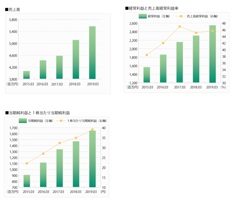Screen dimensions: 239x200
Task: Click the 経常利益と売上高経常利益率 chart title
Action: (152, 8)
